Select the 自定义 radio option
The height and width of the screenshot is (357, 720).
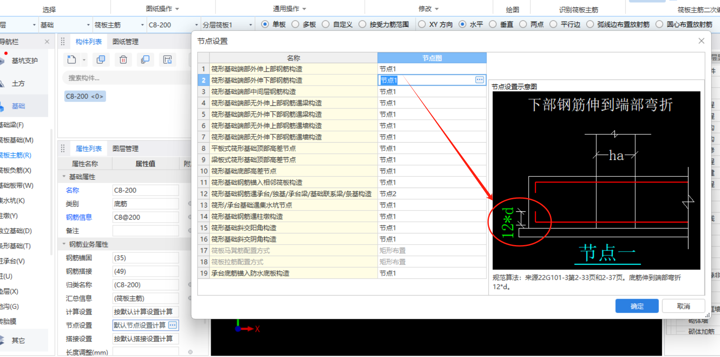[325, 24]
